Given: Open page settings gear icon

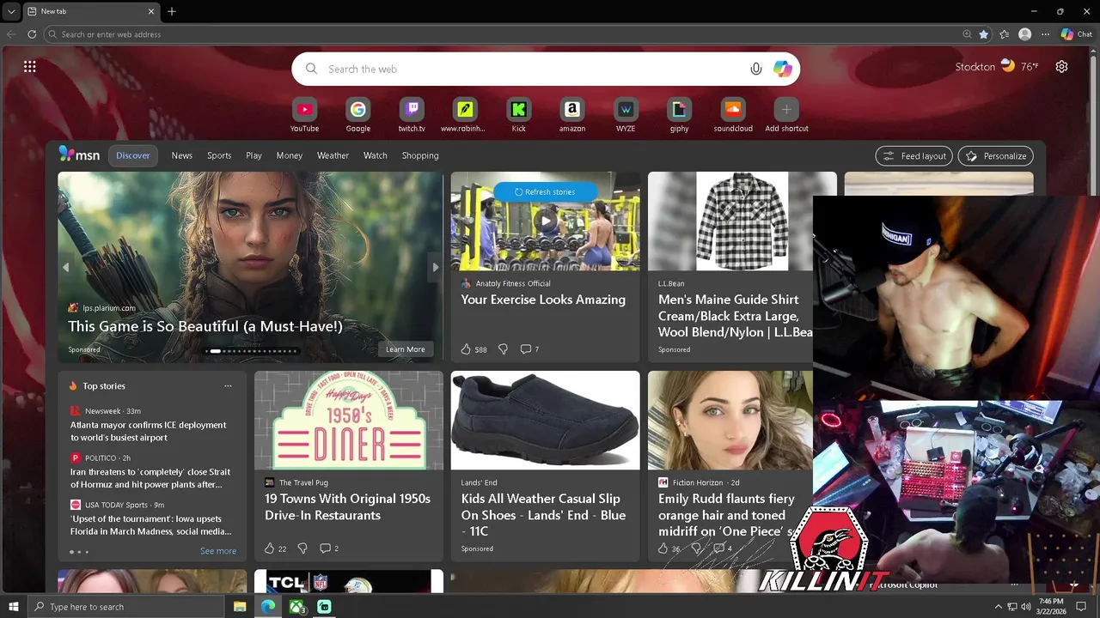Looking at the screenshot, I should 1062,67.
